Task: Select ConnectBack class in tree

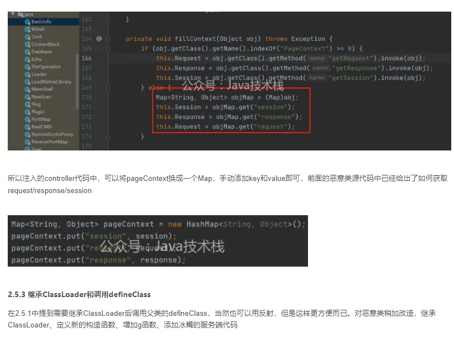Action: click(45, 44)
